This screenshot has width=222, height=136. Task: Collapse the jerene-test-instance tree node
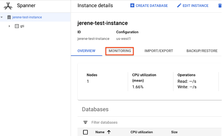2,17
